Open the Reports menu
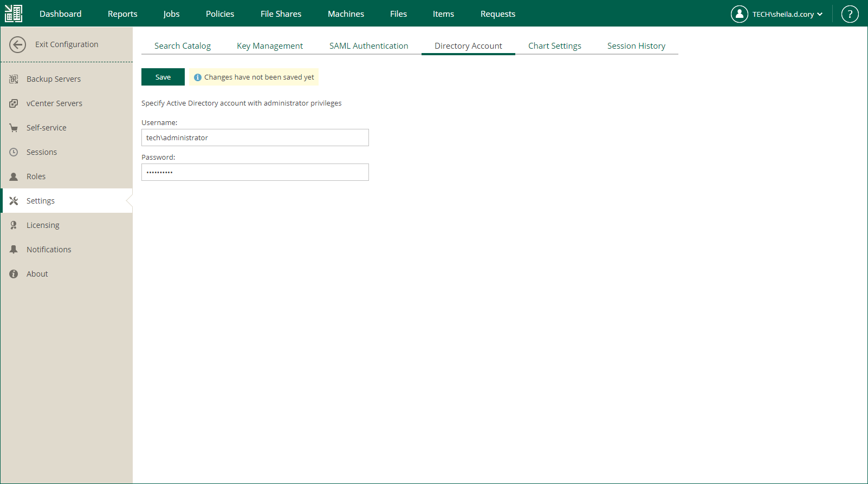Viewport: 868px width, 484px height. (x=122, y=14)
